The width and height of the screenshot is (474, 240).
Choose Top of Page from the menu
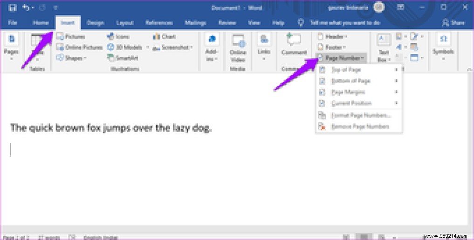click(359, 70)
